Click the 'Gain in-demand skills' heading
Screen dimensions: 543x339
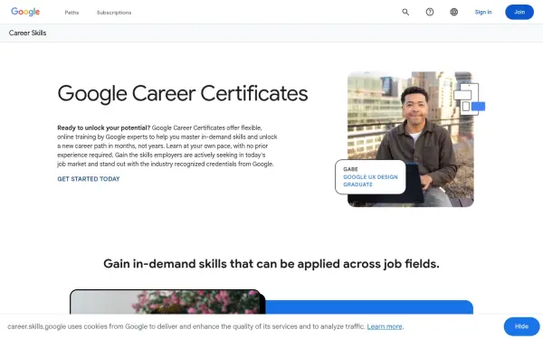[x=271, y=264]
